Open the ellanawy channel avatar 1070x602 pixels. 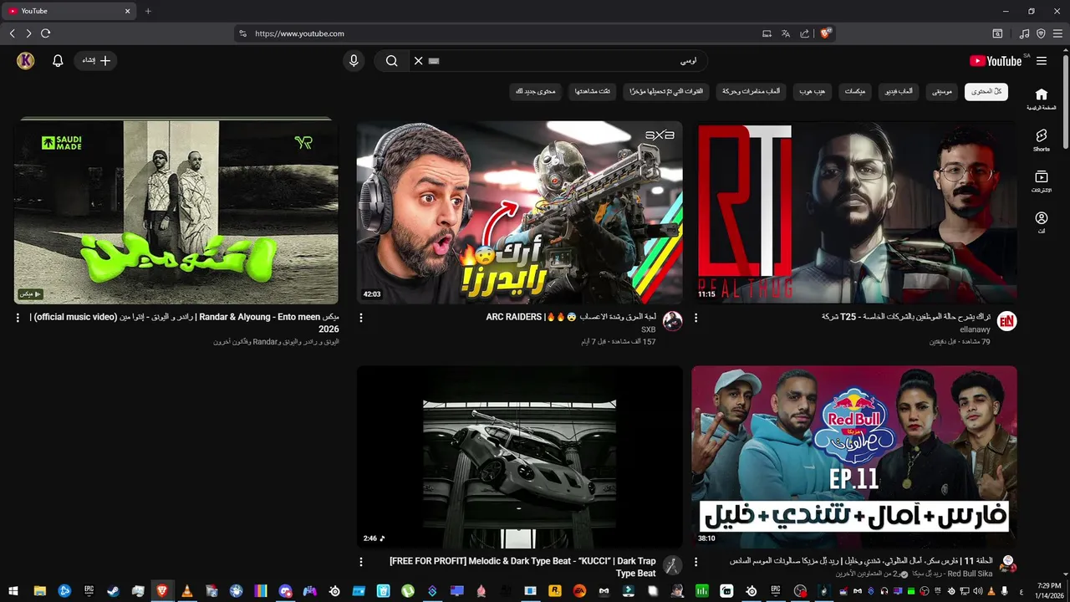click(1007, 321)
